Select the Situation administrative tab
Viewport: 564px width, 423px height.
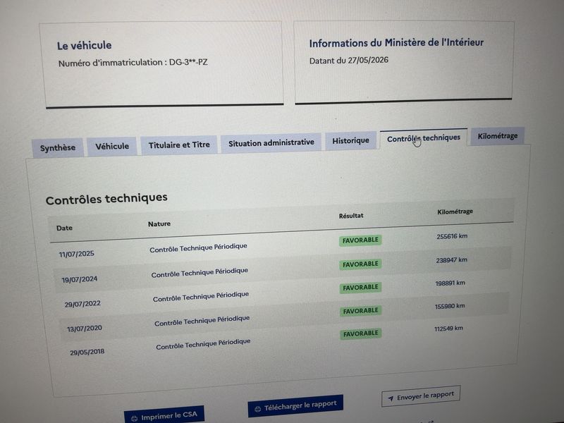click(x=271, y=143)
